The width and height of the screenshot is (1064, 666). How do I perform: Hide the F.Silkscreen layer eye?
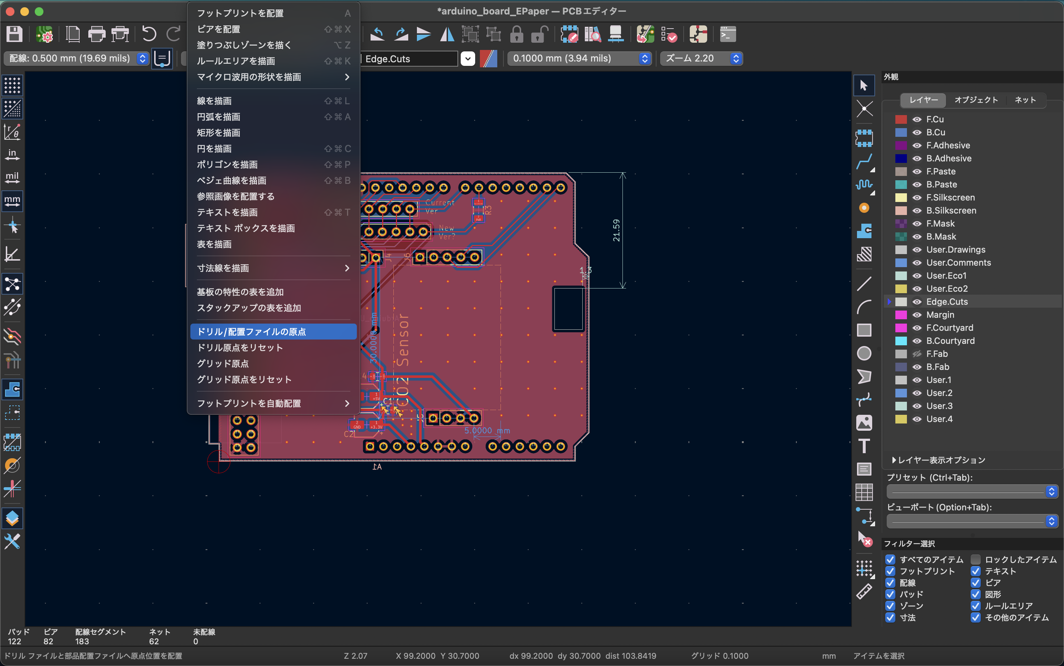pos(917,197)
